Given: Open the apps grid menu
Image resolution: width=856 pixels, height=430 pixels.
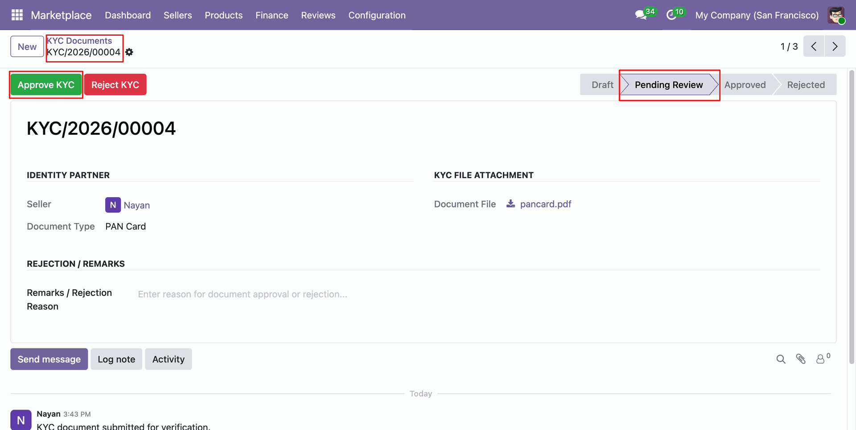Looking at the screenshot, I should coord(17,15).
